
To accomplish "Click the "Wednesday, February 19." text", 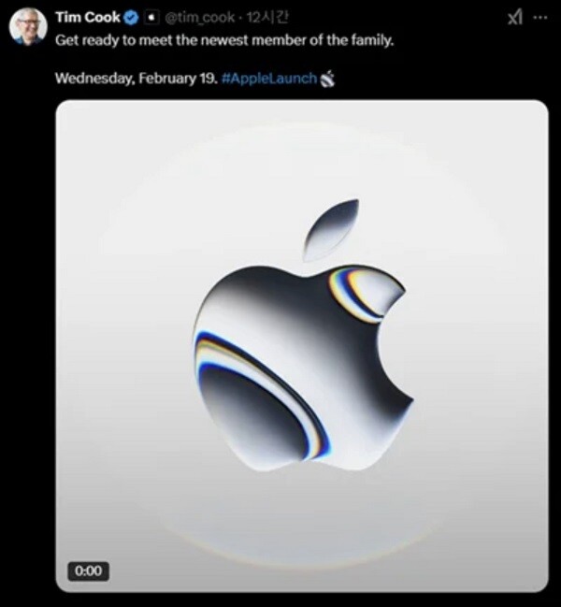I will [137, 79].
